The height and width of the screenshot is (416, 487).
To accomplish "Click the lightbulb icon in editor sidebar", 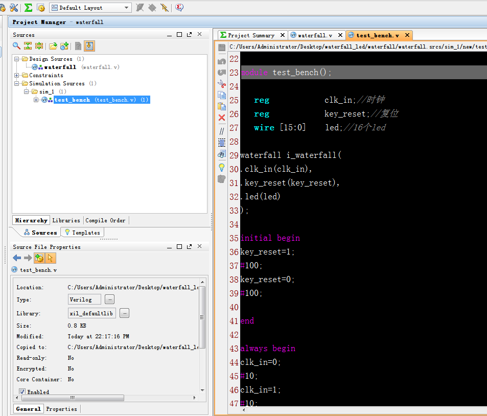I will tap(221, 167).
